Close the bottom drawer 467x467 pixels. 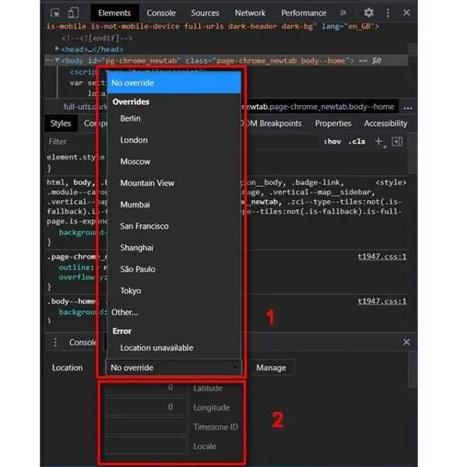[x=406, y=342]
